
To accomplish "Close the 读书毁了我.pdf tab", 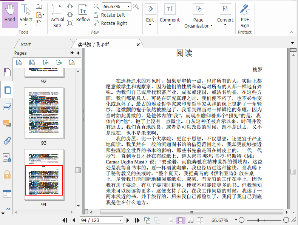I will (x=138, y=45).
